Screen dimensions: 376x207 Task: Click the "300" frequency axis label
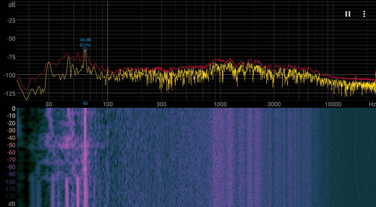(x=161, y=104)
